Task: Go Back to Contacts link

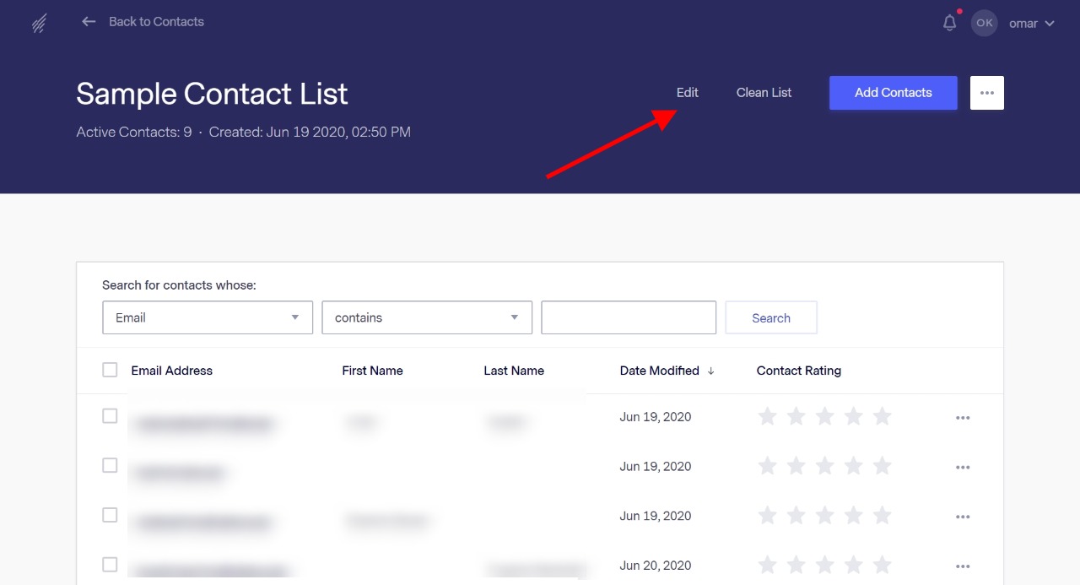Action: pyautogui.click(x=156, y=22)
